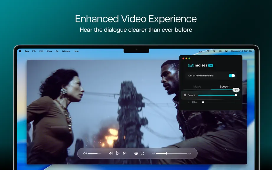The image size is (272, 170).
Task: Open Control Center from menu bar
Action: point(226,51)
